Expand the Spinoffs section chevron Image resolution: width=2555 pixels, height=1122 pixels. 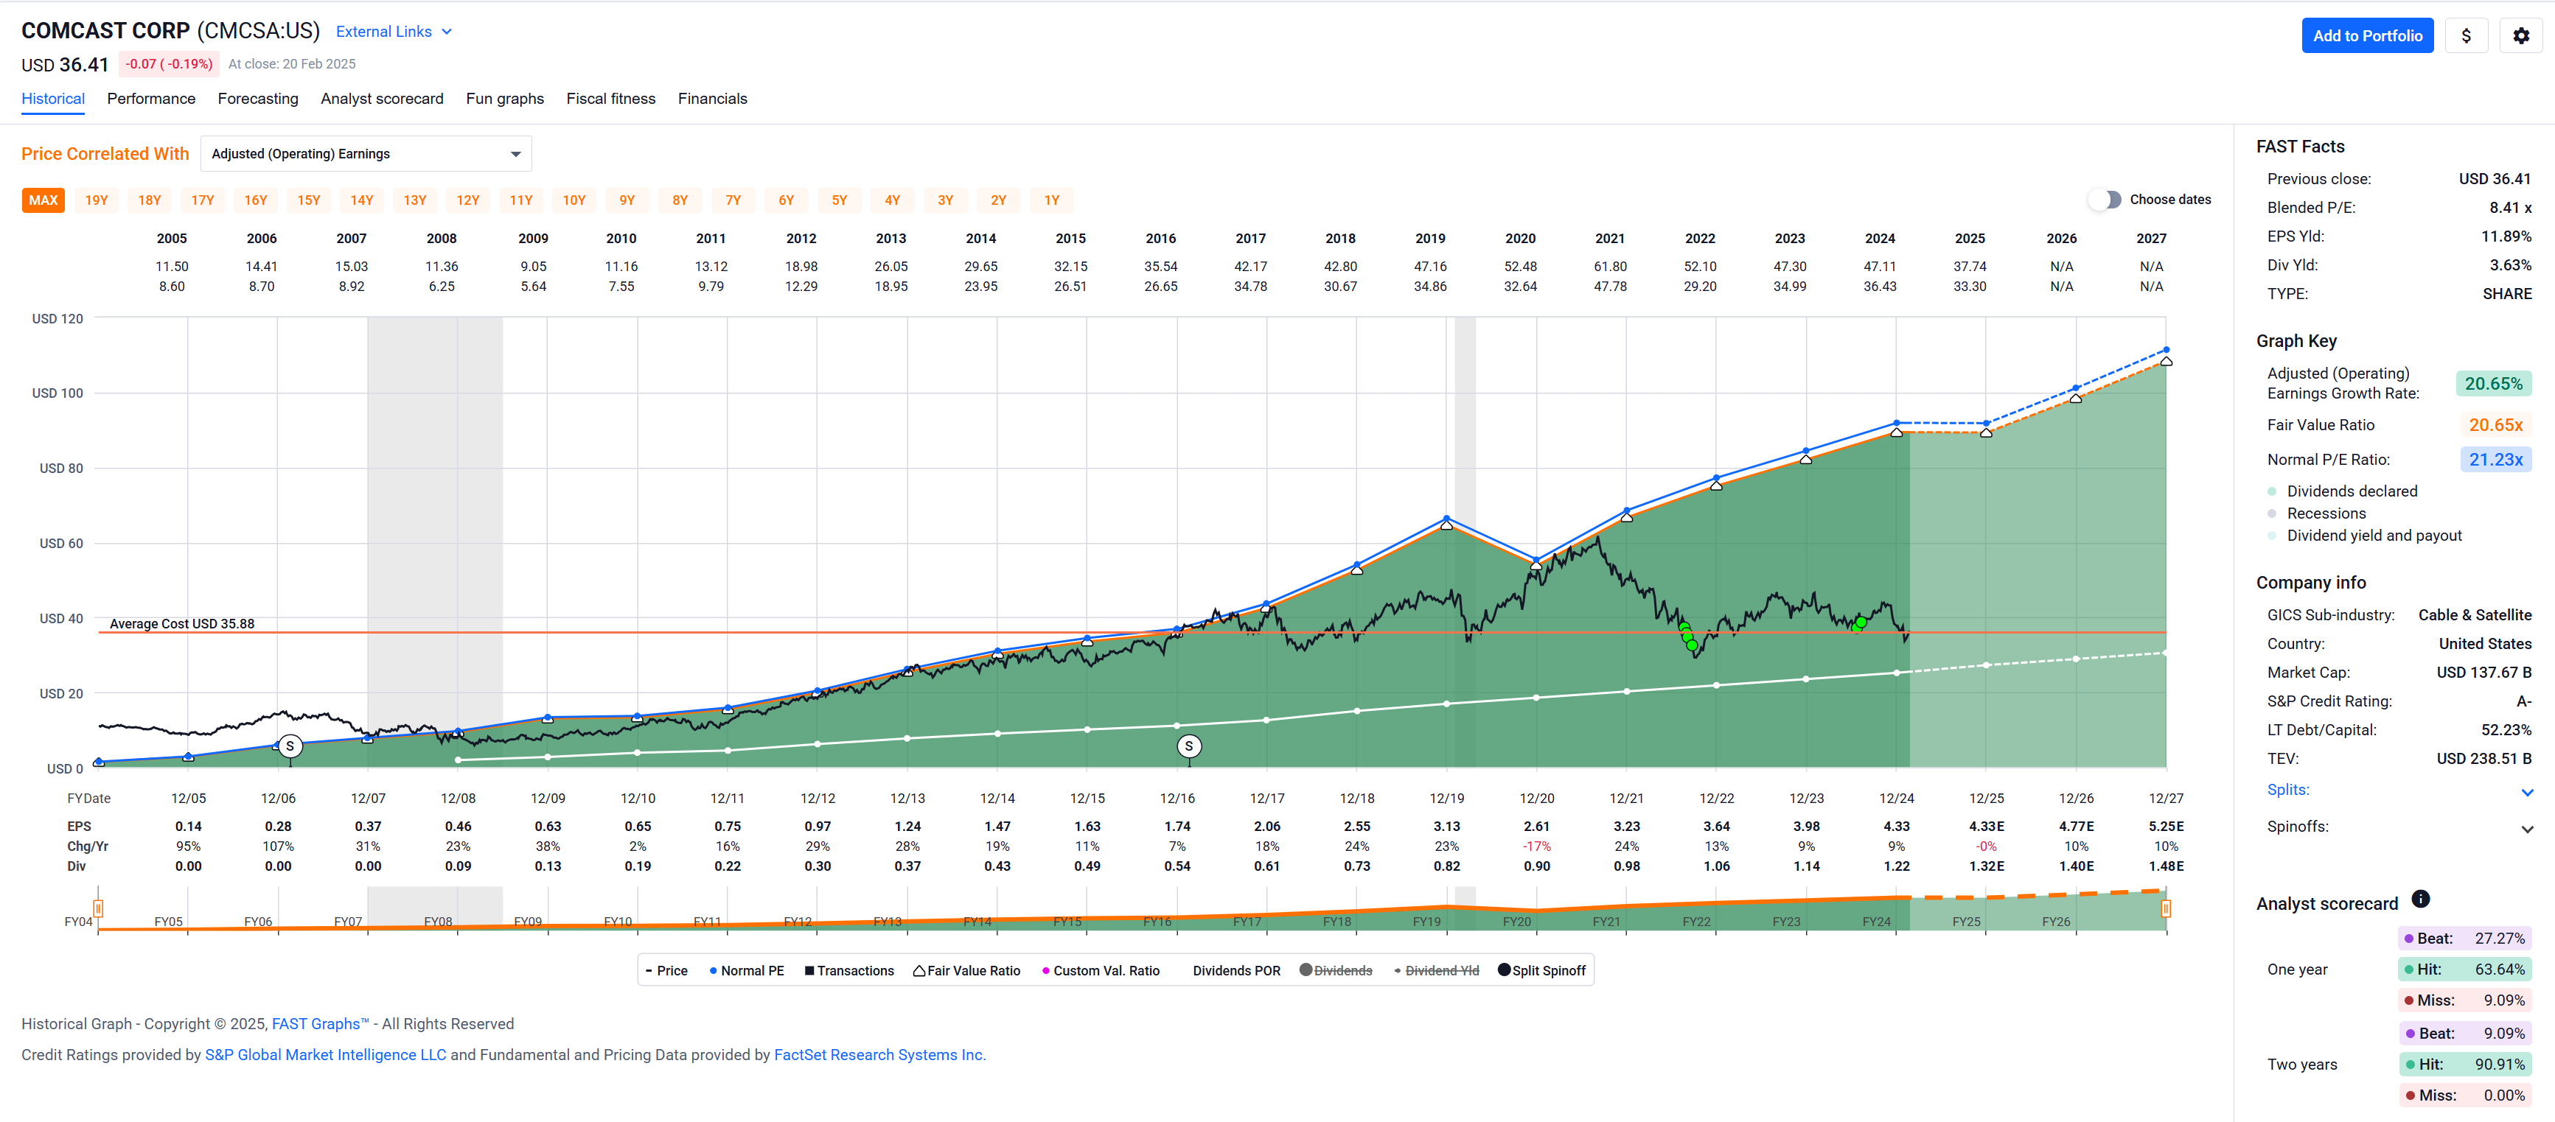(2527, 829)
